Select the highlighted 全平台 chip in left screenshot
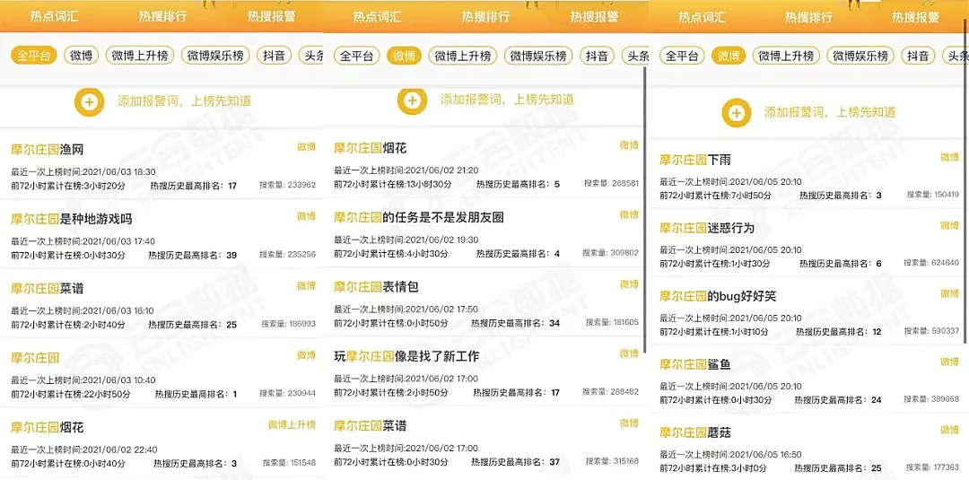 pos(33,56)
